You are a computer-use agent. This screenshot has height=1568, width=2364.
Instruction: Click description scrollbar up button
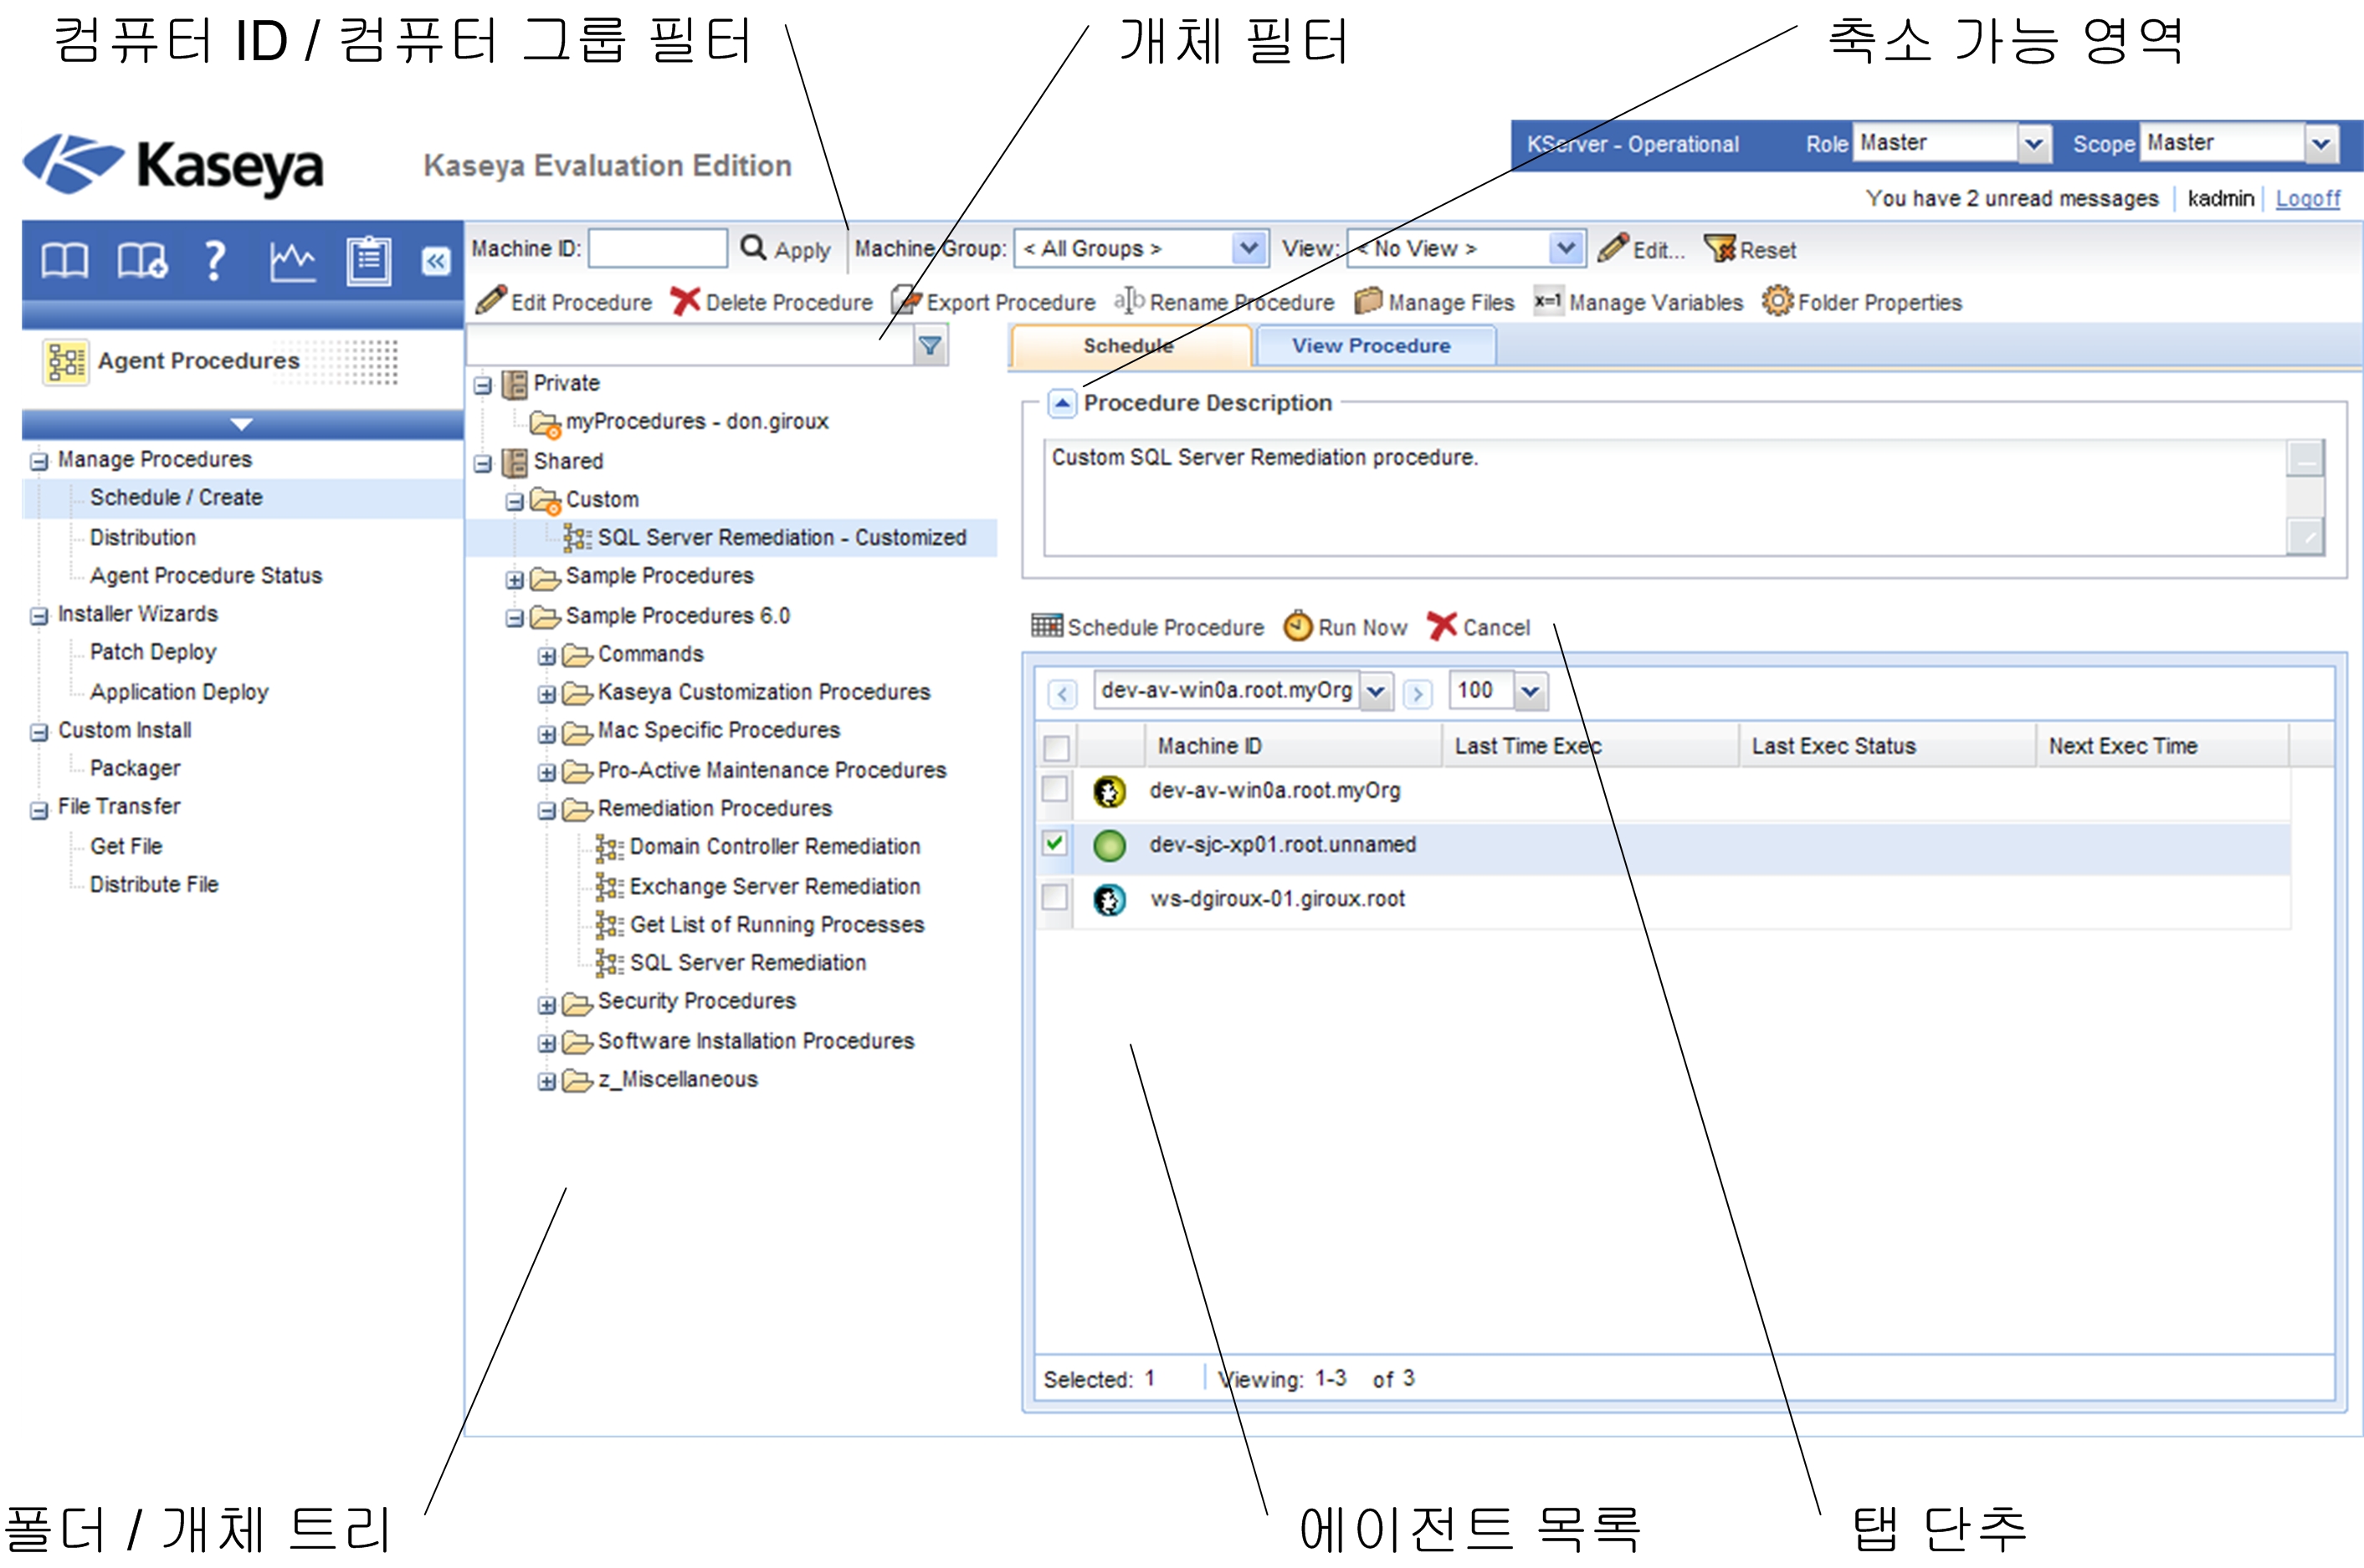click(2305, 459)
